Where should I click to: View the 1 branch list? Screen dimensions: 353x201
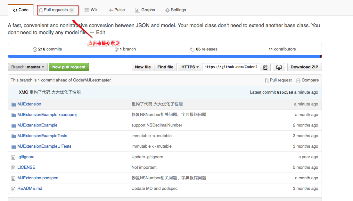click(125, 49)
